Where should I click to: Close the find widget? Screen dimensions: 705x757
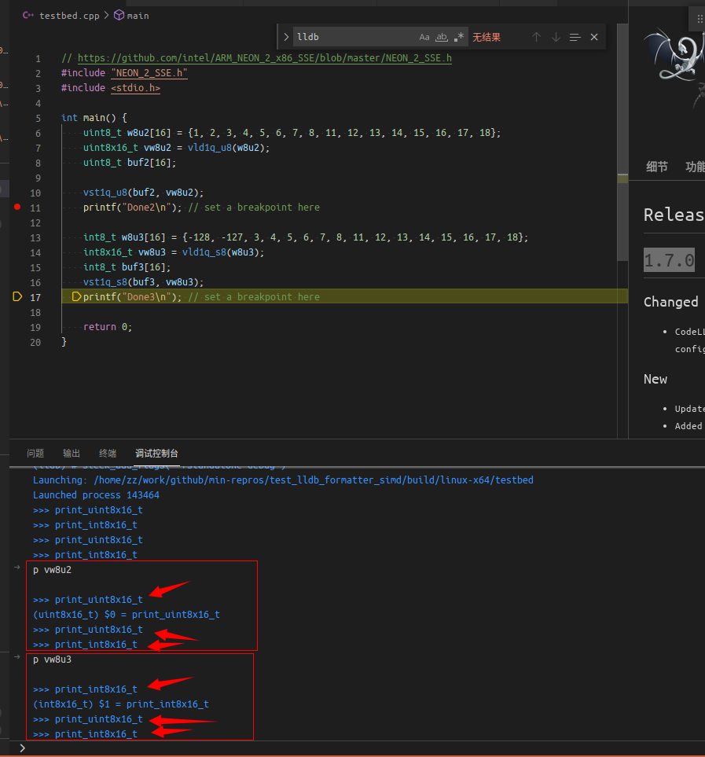594,37
